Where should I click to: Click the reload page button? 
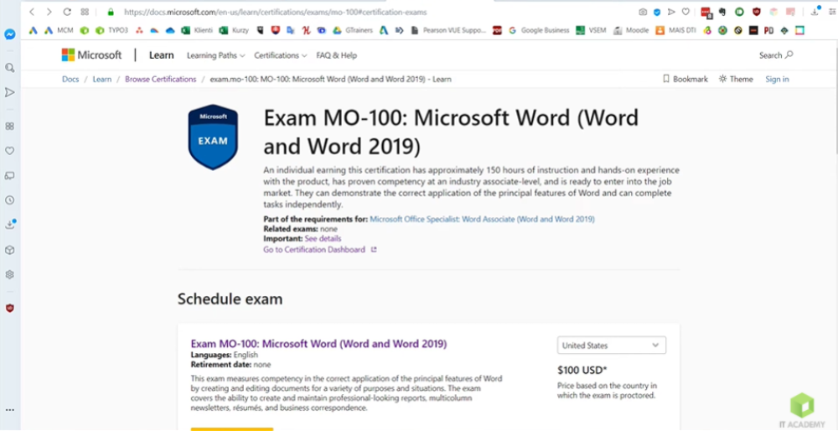[66, 12]
